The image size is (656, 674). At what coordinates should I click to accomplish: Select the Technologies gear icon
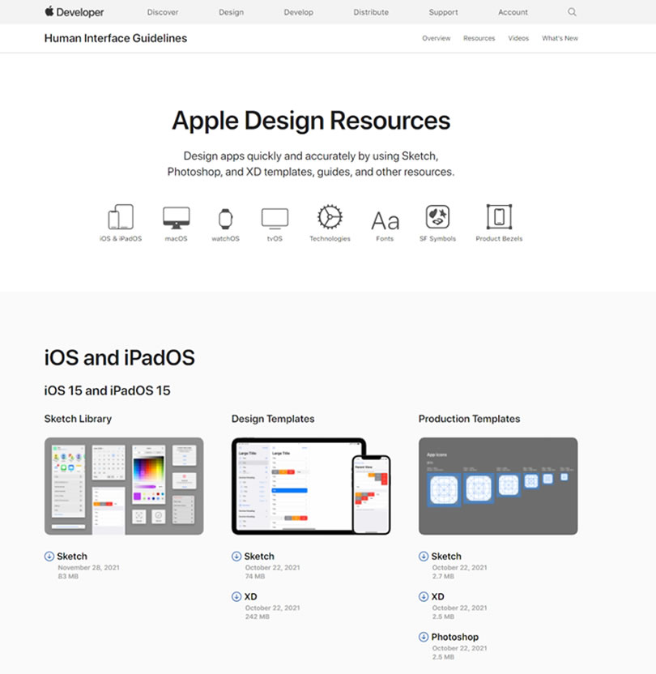(330, 216)
